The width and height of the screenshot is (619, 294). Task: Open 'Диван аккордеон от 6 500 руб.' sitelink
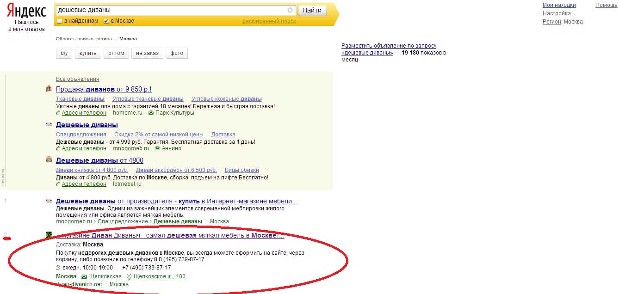[176, 170]
